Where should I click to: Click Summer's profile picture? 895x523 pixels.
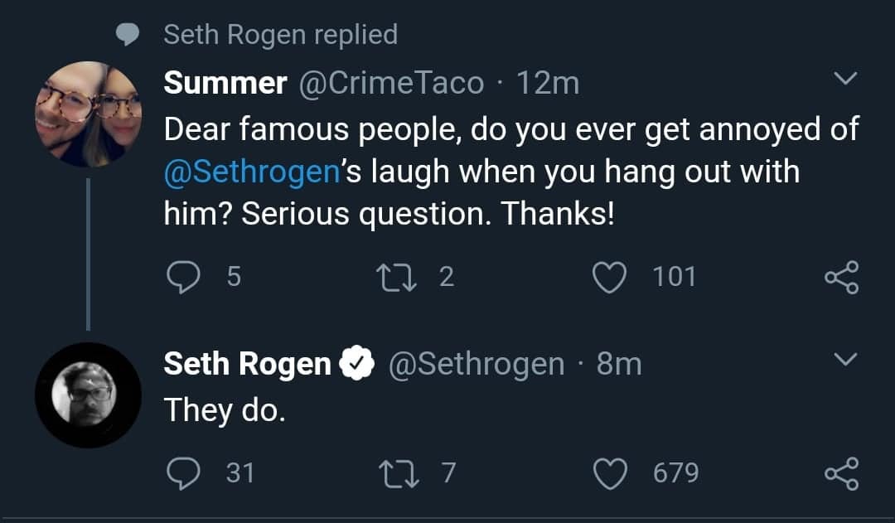[88, 114]
